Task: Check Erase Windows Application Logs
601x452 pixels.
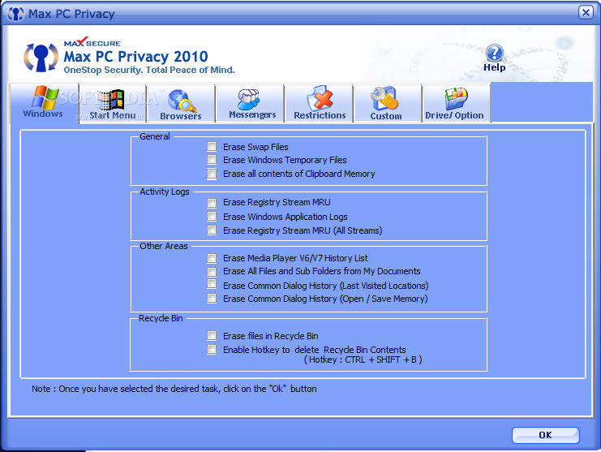Action: 212,216
